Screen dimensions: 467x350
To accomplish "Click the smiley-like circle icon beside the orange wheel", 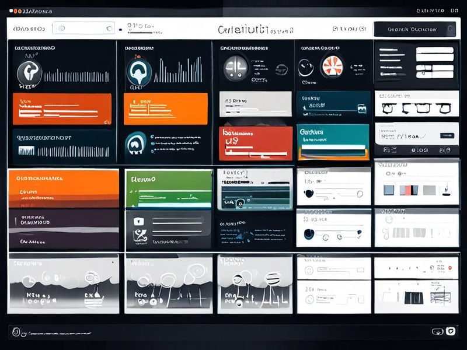I will (x=306, y=68).
